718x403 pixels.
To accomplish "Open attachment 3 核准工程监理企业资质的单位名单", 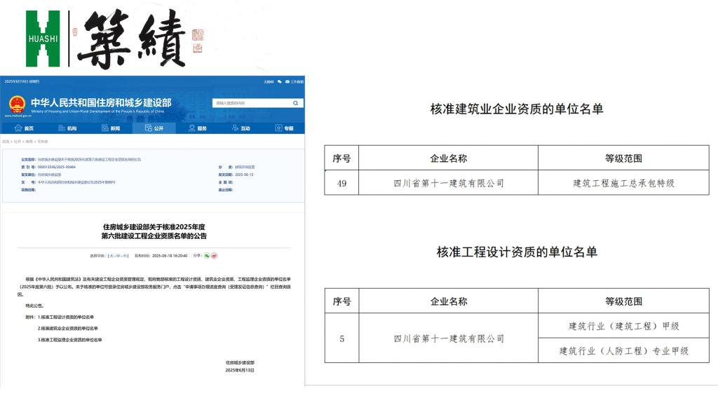I will (69, 340).
